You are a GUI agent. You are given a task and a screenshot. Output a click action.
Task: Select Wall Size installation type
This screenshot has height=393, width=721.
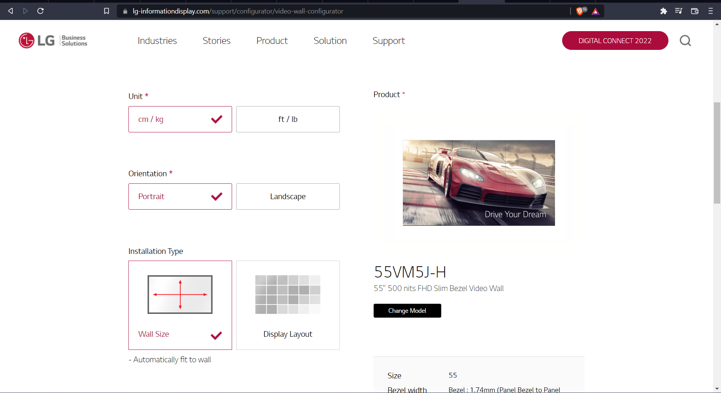tap(180, 305)
